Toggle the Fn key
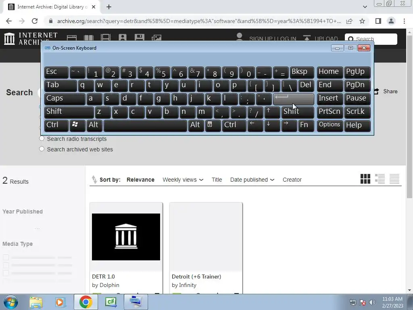Viewport: 413px width, 310px height. pos(306,126)
